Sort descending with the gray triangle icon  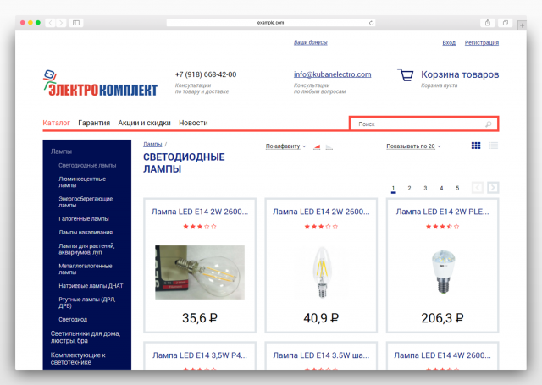329,147
